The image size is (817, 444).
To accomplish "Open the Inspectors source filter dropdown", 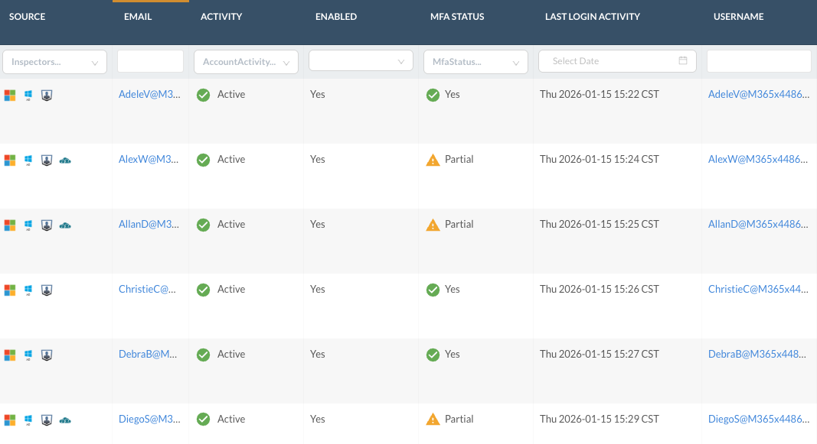I will (54, 62).
